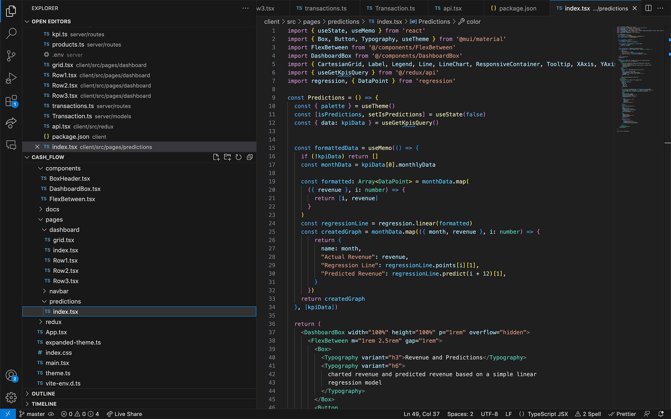The image size is (671, 419).
Task: Collapse the pages folder
Action: point(139,219)
